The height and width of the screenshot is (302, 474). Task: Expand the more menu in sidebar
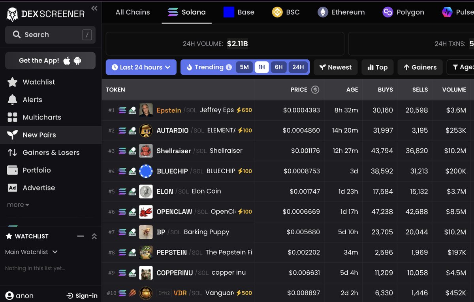[18, 205]
